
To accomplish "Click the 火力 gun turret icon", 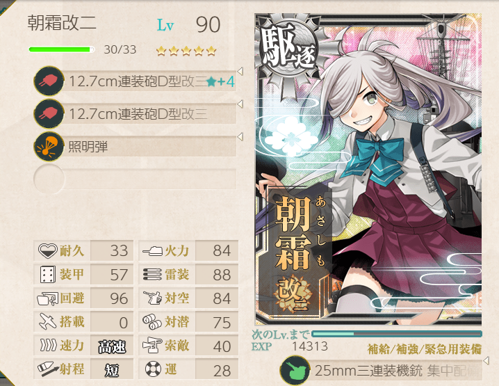I will [x=152, y=251].
